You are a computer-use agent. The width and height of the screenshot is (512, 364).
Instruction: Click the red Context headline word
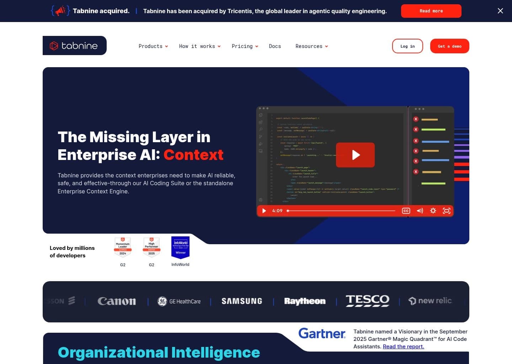pos(193,155)
